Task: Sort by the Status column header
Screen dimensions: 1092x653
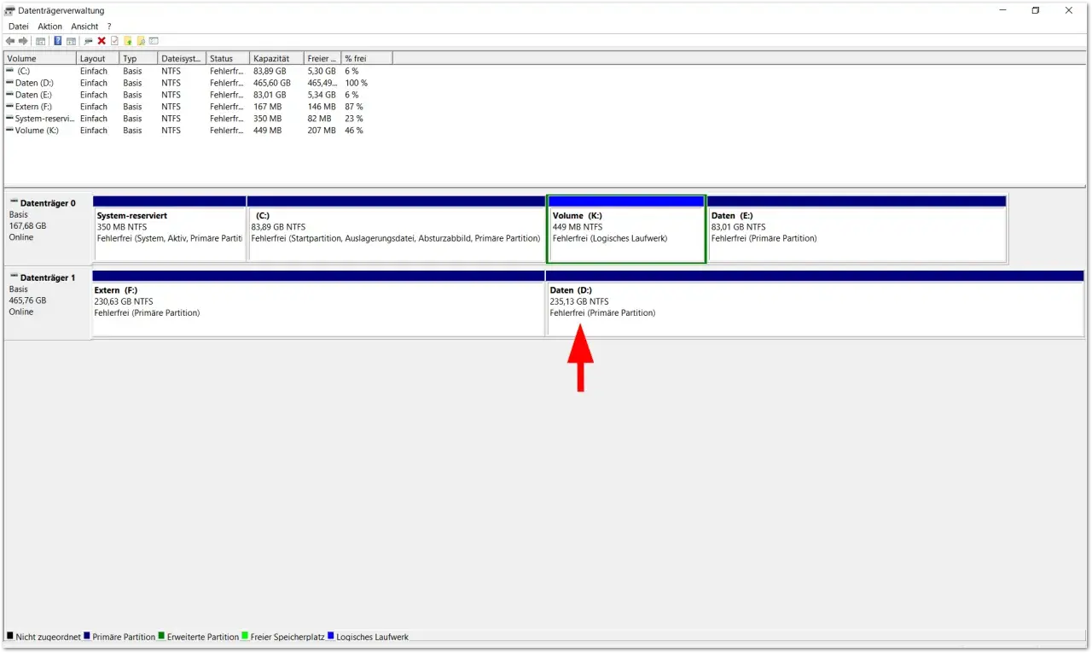Action: (x=229, y=58)
